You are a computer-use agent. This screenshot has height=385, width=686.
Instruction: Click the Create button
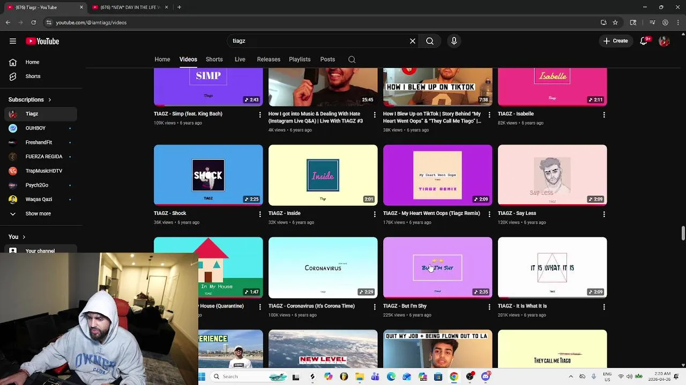[615, 41]
